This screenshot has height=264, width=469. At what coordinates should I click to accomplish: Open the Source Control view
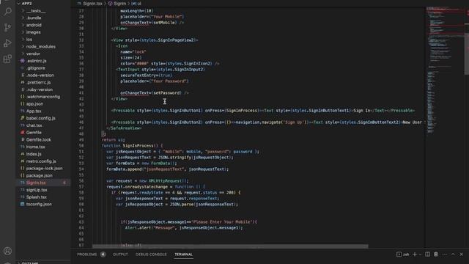click(x=7, y=27)
